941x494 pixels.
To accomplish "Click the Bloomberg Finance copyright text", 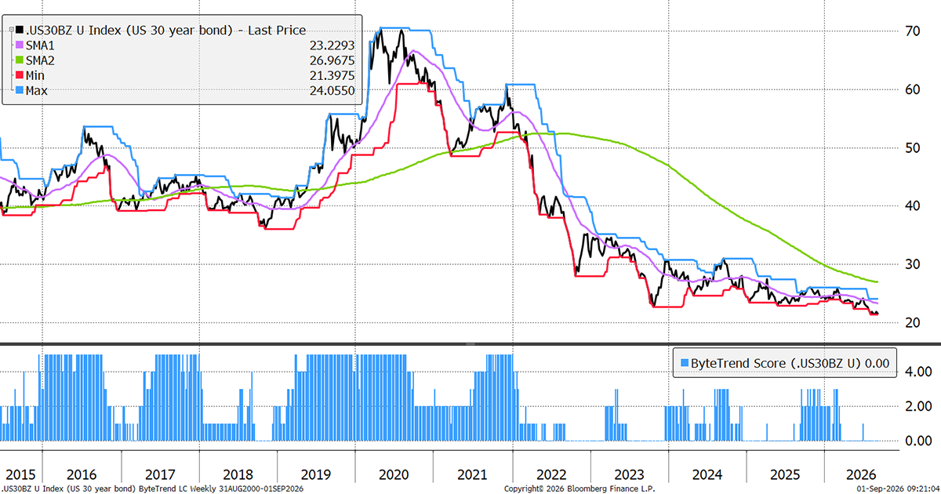I will tap(569, 489).
